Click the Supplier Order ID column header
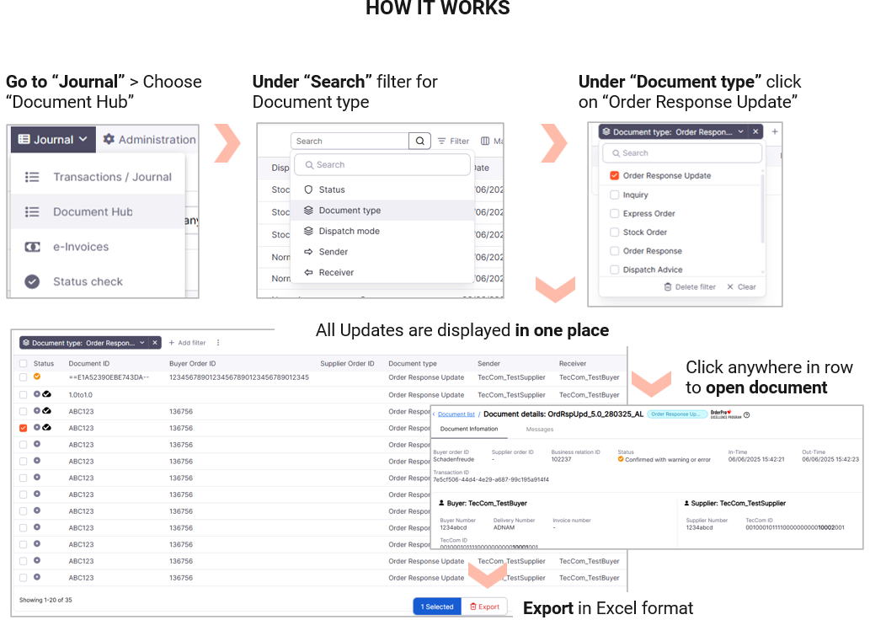This screenshot has width=870, height=620. [347, 364]
